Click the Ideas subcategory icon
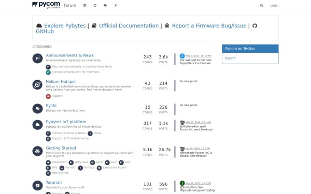The image size is (311, 194). (90, 133)
